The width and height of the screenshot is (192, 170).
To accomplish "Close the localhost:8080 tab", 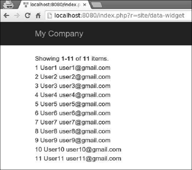I will click(x=84, y=5).
